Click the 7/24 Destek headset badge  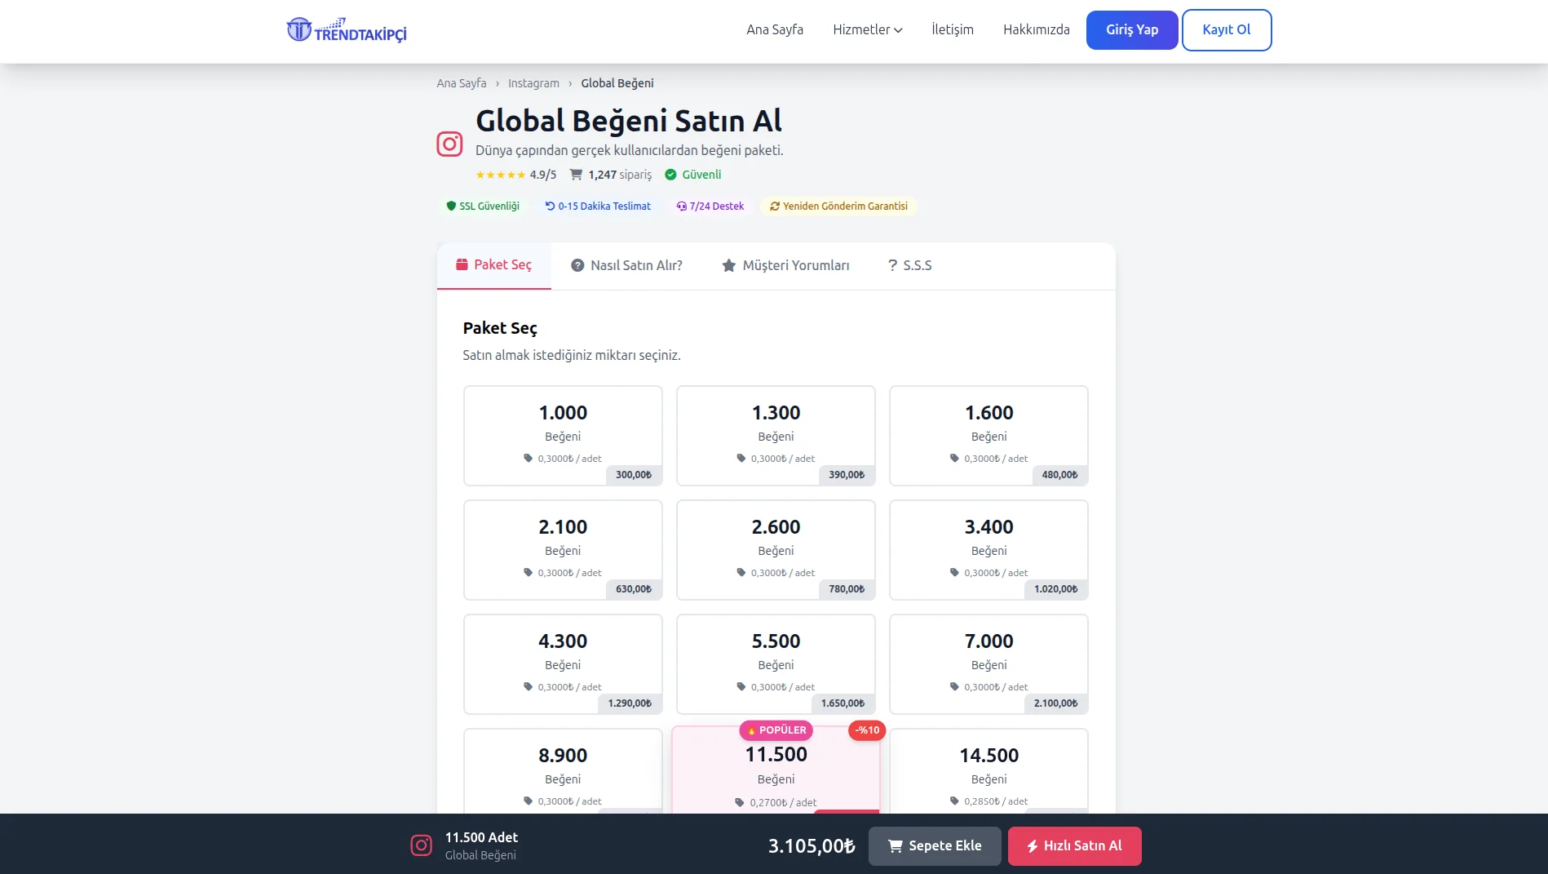[710, 206]
